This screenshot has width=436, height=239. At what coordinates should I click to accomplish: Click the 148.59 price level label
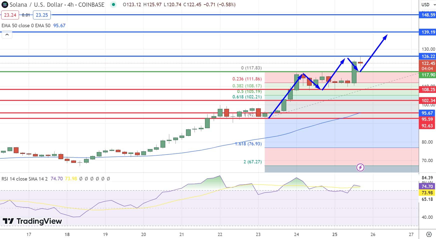tap(427, 15)
